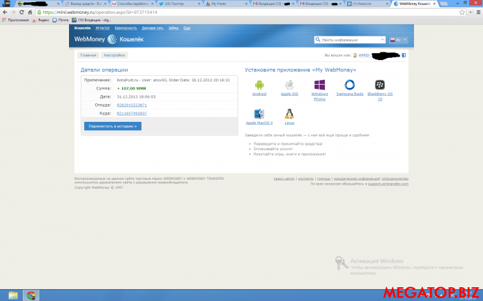Open the Ещё top menu item
483x301 pixels.
click(187, 28)
